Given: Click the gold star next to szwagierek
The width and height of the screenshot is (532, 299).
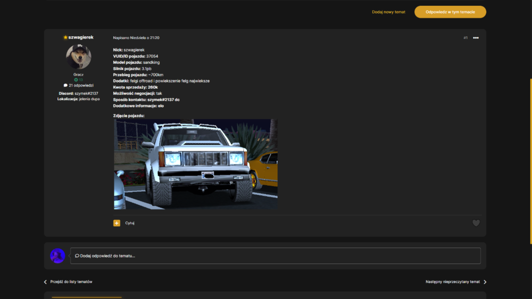Looking at the screenshot, I should pos(65,37).
